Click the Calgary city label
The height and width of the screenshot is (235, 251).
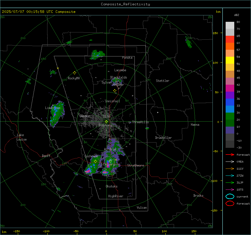[x=109, y=164]
